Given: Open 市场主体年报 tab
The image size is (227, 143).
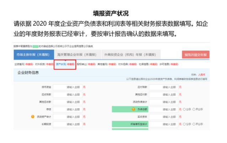Looking at the screenshot, I should click(32, 55).
